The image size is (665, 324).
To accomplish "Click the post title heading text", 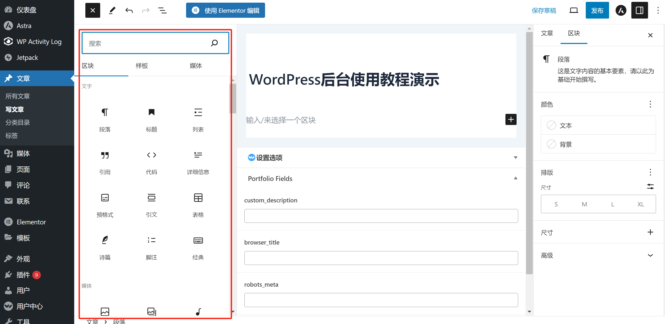I will tap(344, 79).
